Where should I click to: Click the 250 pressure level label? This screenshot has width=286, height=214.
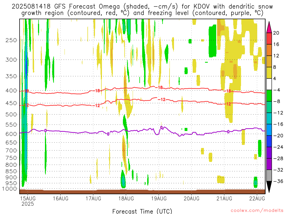(11, 40)
